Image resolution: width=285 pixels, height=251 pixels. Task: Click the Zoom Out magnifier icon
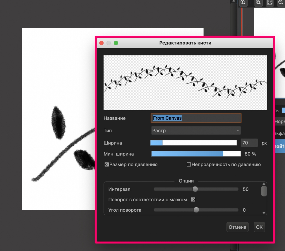point(280,3)
